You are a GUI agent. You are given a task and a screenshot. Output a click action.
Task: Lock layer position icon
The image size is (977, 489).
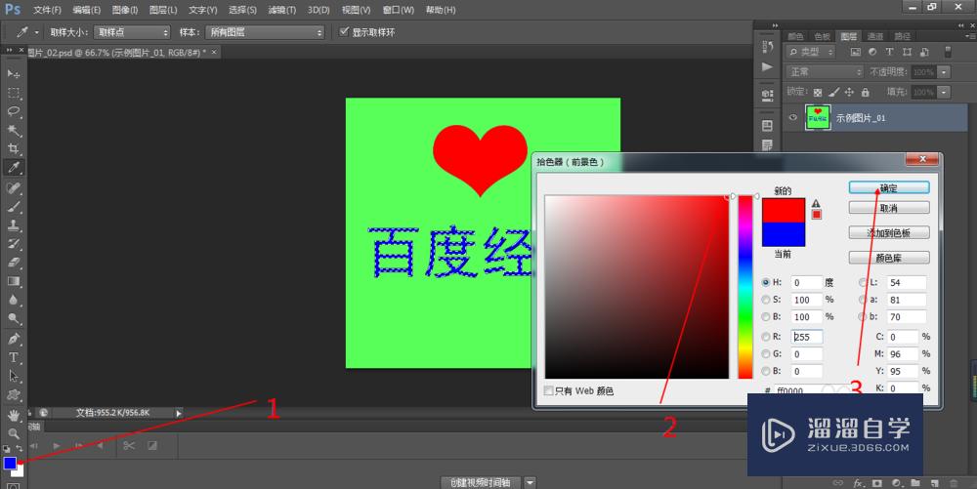coord(849,92)
